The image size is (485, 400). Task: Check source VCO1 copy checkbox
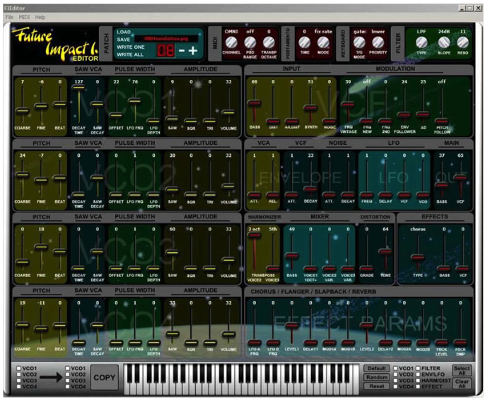coord(19,368)
